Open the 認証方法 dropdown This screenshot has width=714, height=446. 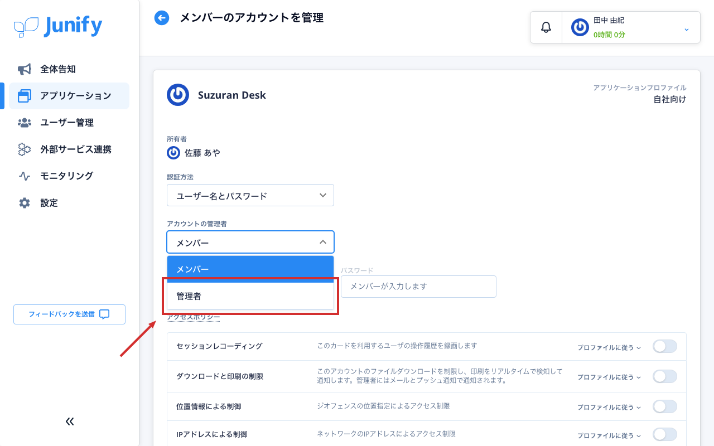coord(250,196)
